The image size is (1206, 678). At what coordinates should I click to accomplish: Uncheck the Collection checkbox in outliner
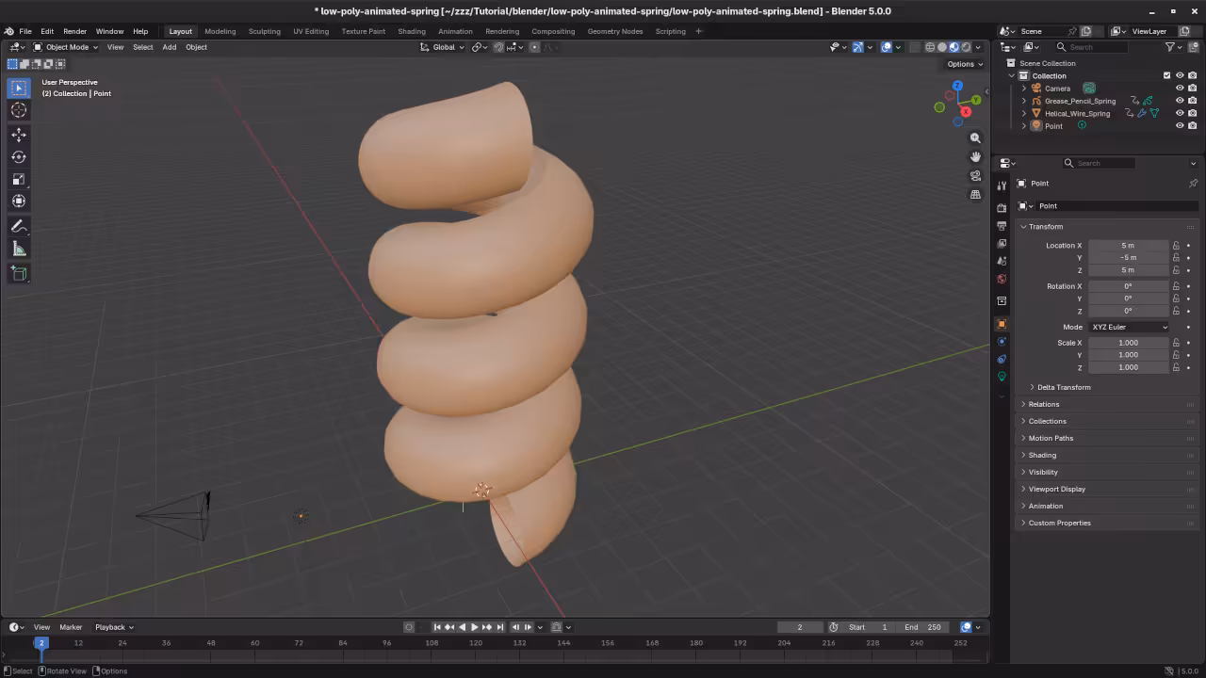coord(1166,75)
